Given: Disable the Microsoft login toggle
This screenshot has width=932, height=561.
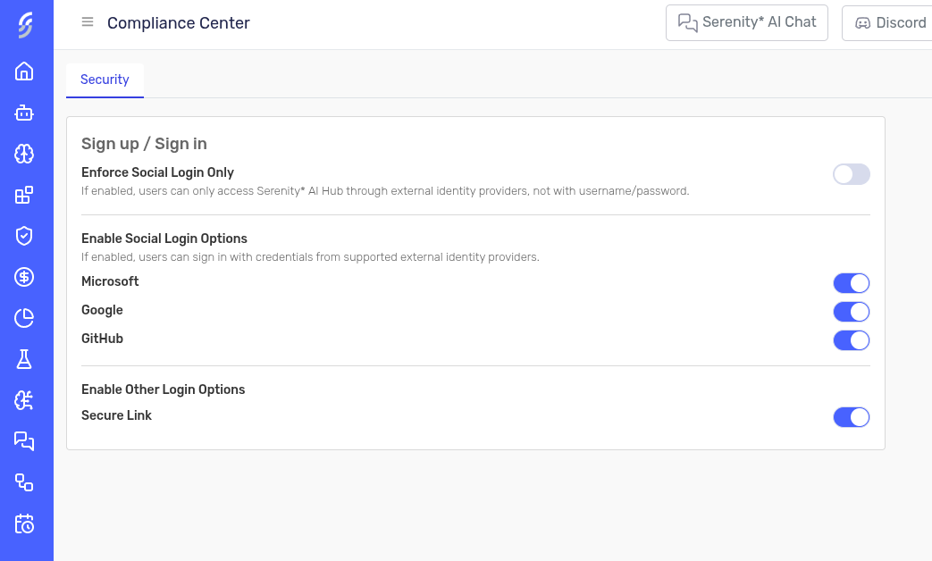Looking at the screenshot, I should 852,283.
